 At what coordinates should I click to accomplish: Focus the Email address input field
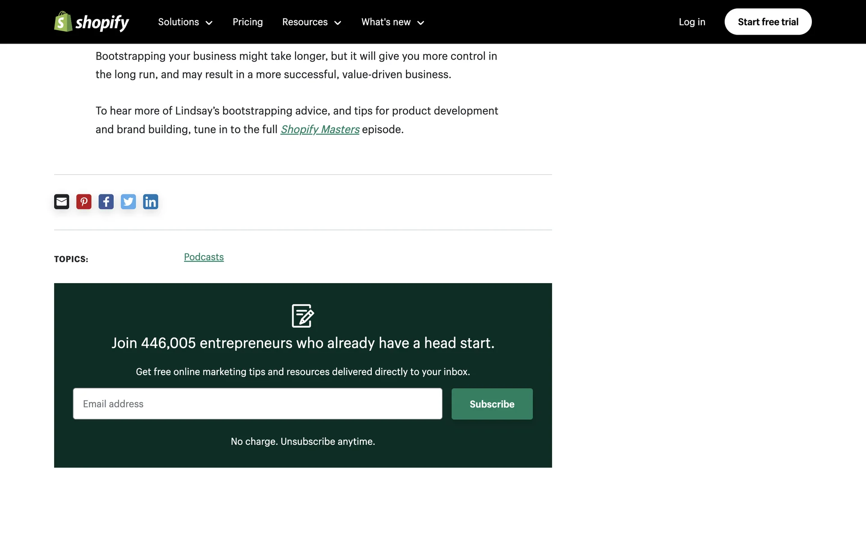[257, 404]
